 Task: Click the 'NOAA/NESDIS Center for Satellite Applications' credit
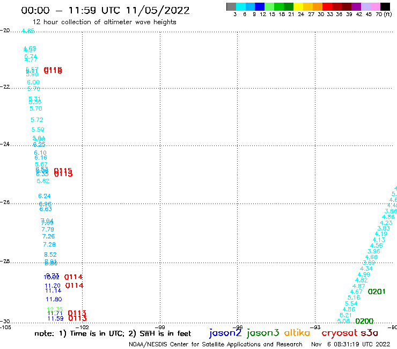click(x=216, y=344)
